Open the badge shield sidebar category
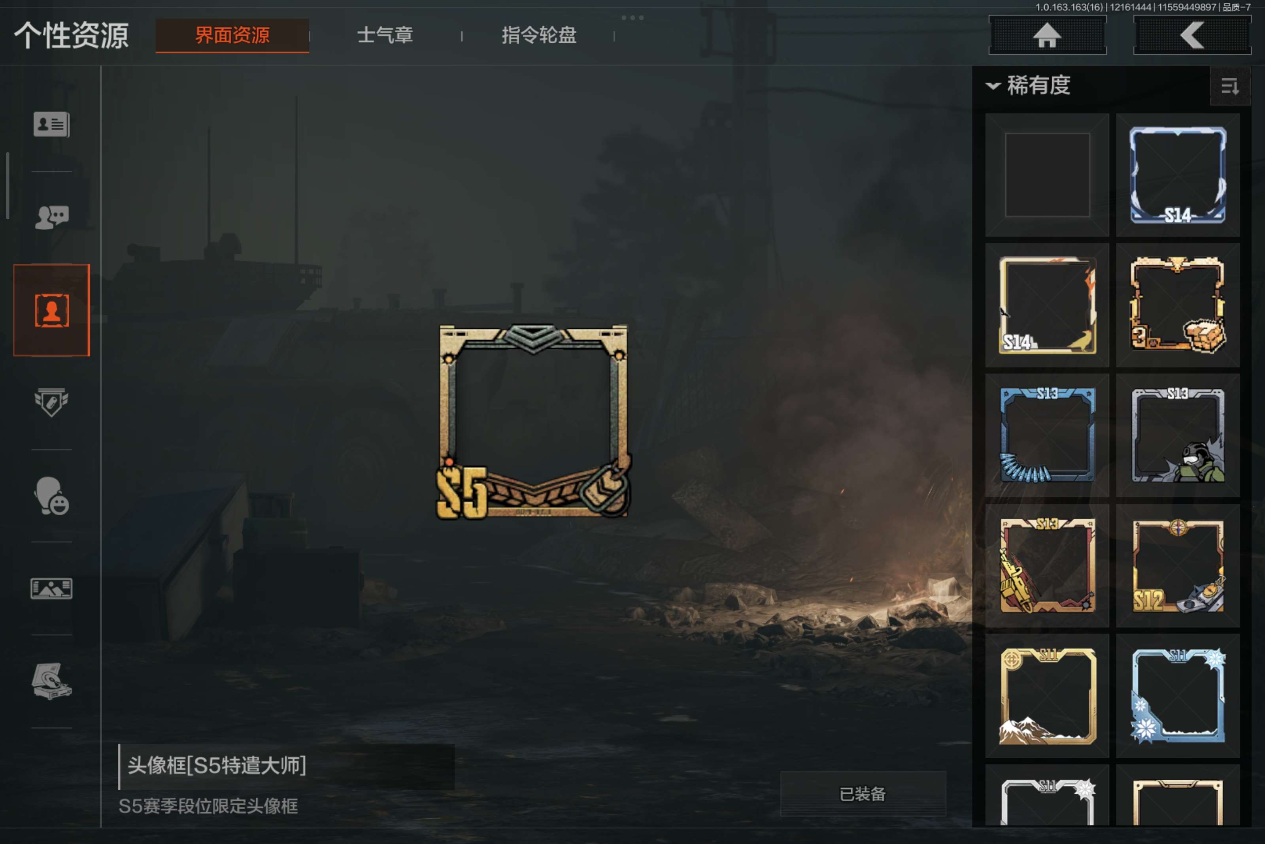The height and width of the screenshot is (844, 1265). click(x=51, y=402)
